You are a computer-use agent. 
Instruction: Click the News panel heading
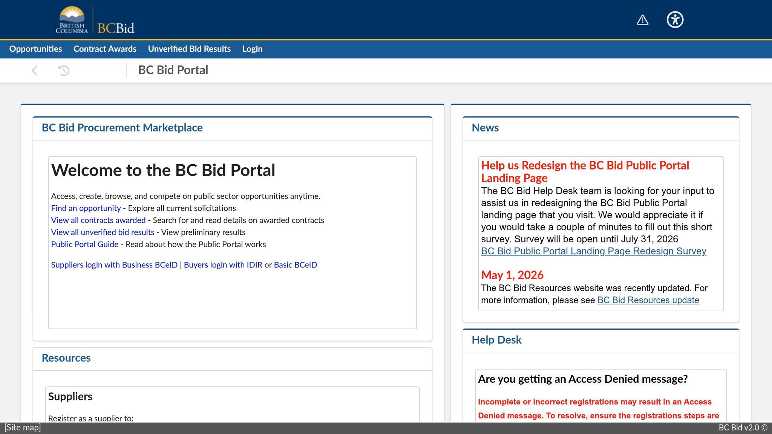[485, 128]
